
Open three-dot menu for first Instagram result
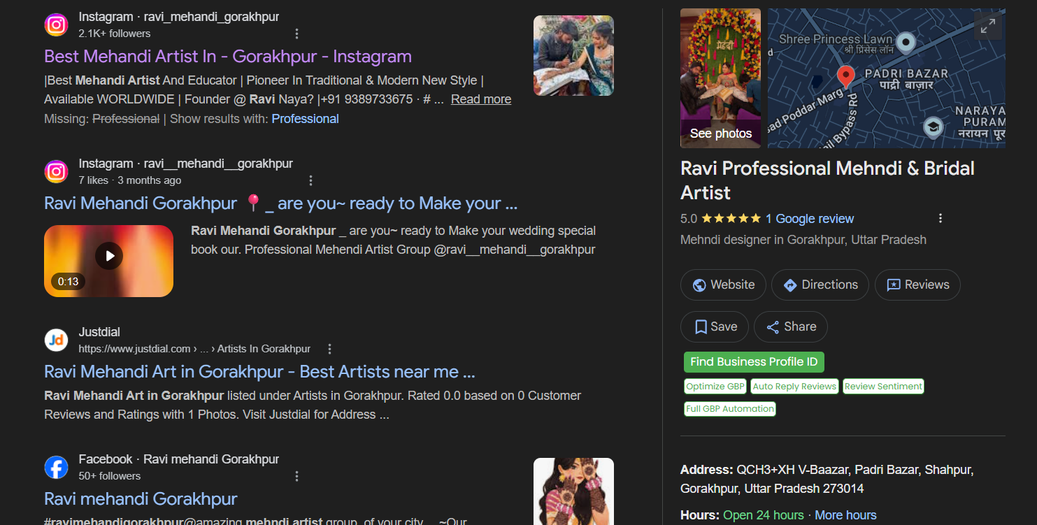point(296,34)
